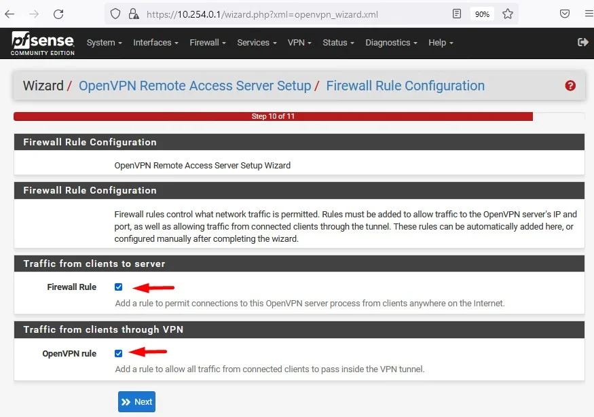Expand the Firewall menu
The image size is (594, 417).
pyautogui.click(x=208, y=43)
